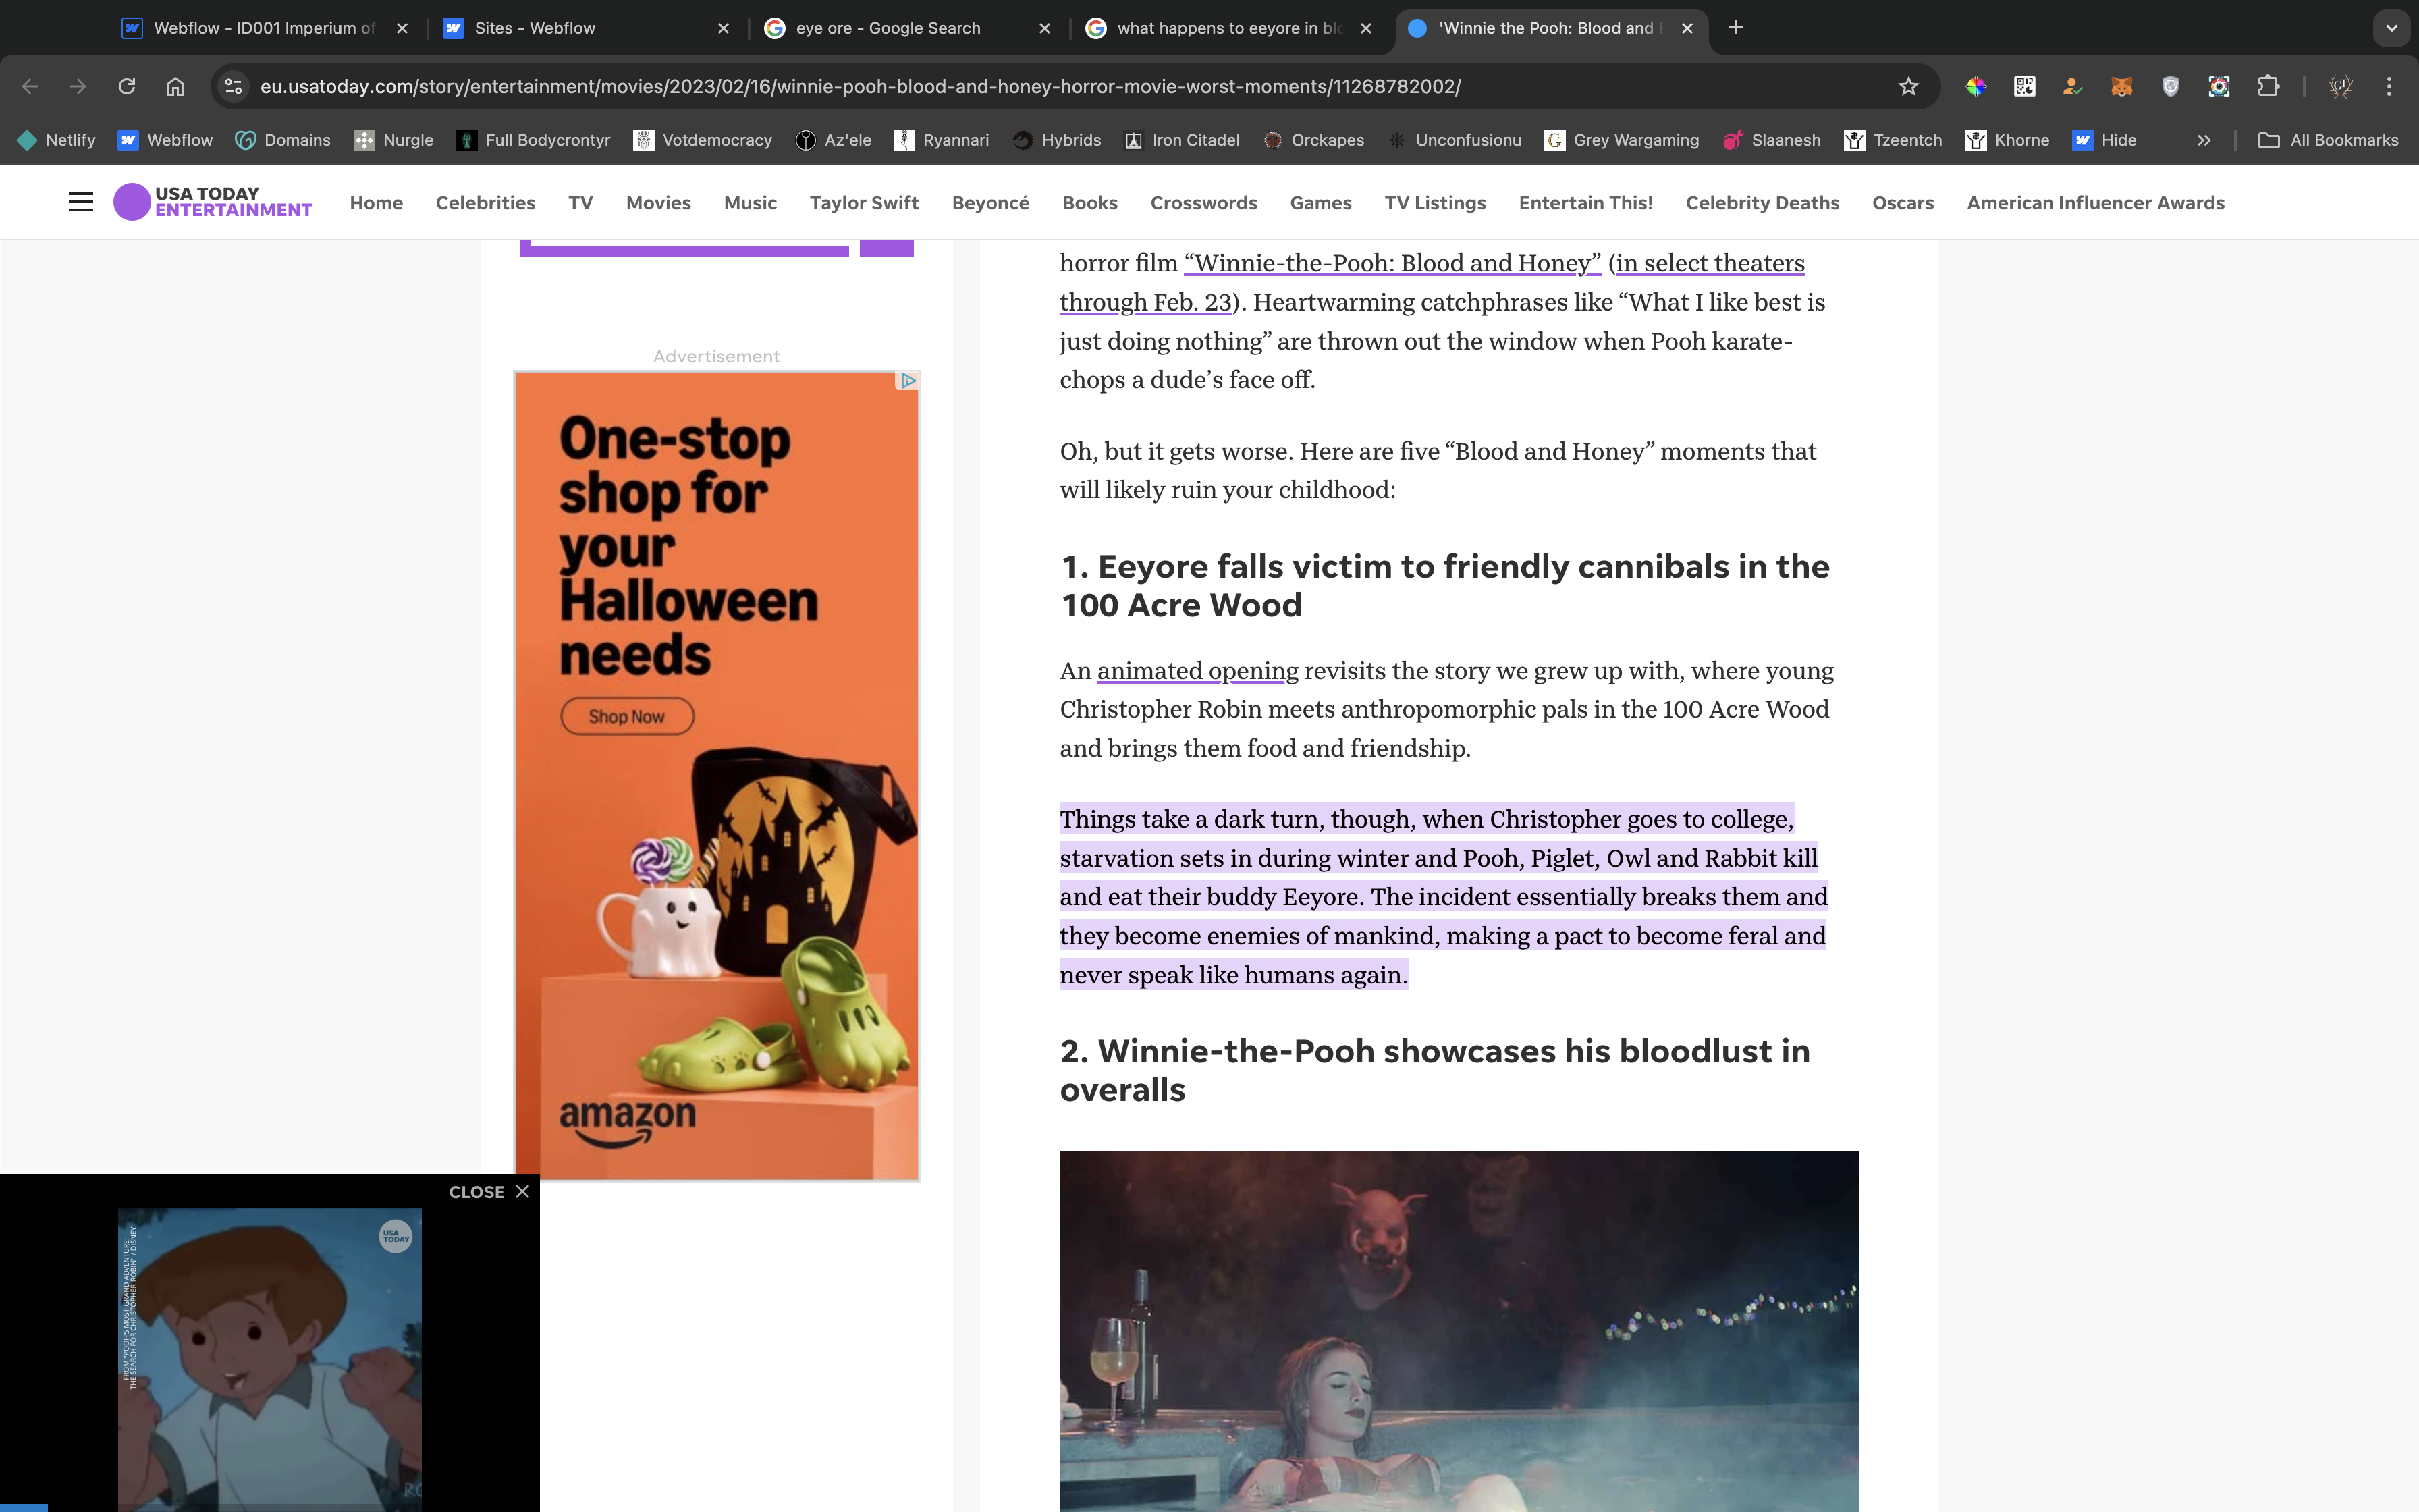Open the All Bookmarks folder
Viewport: 2419px width, 1512px height.
click(2328, 140)
